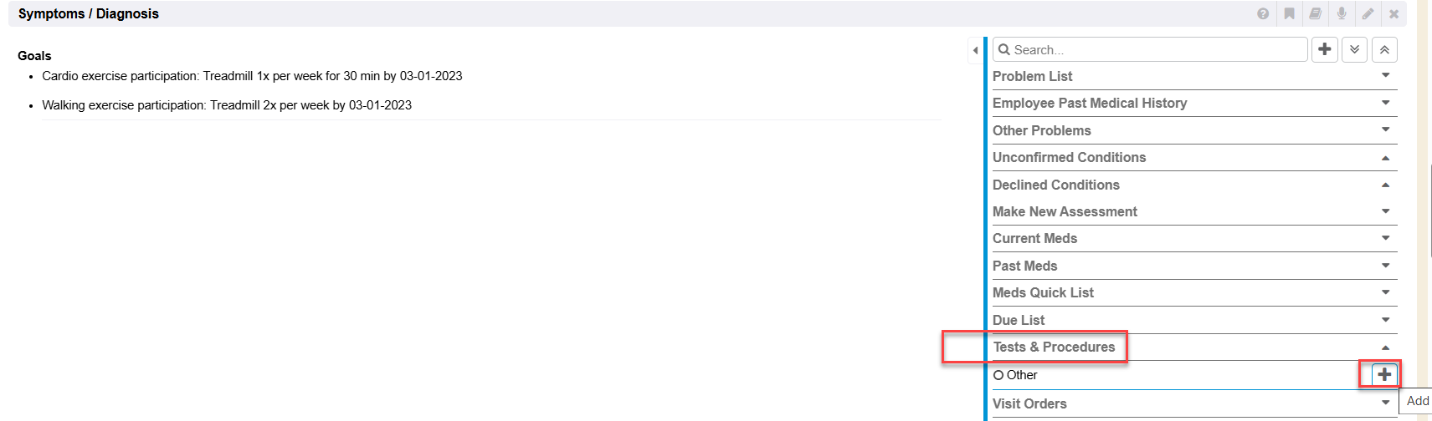Select the Other radio option

pos(998,375)
